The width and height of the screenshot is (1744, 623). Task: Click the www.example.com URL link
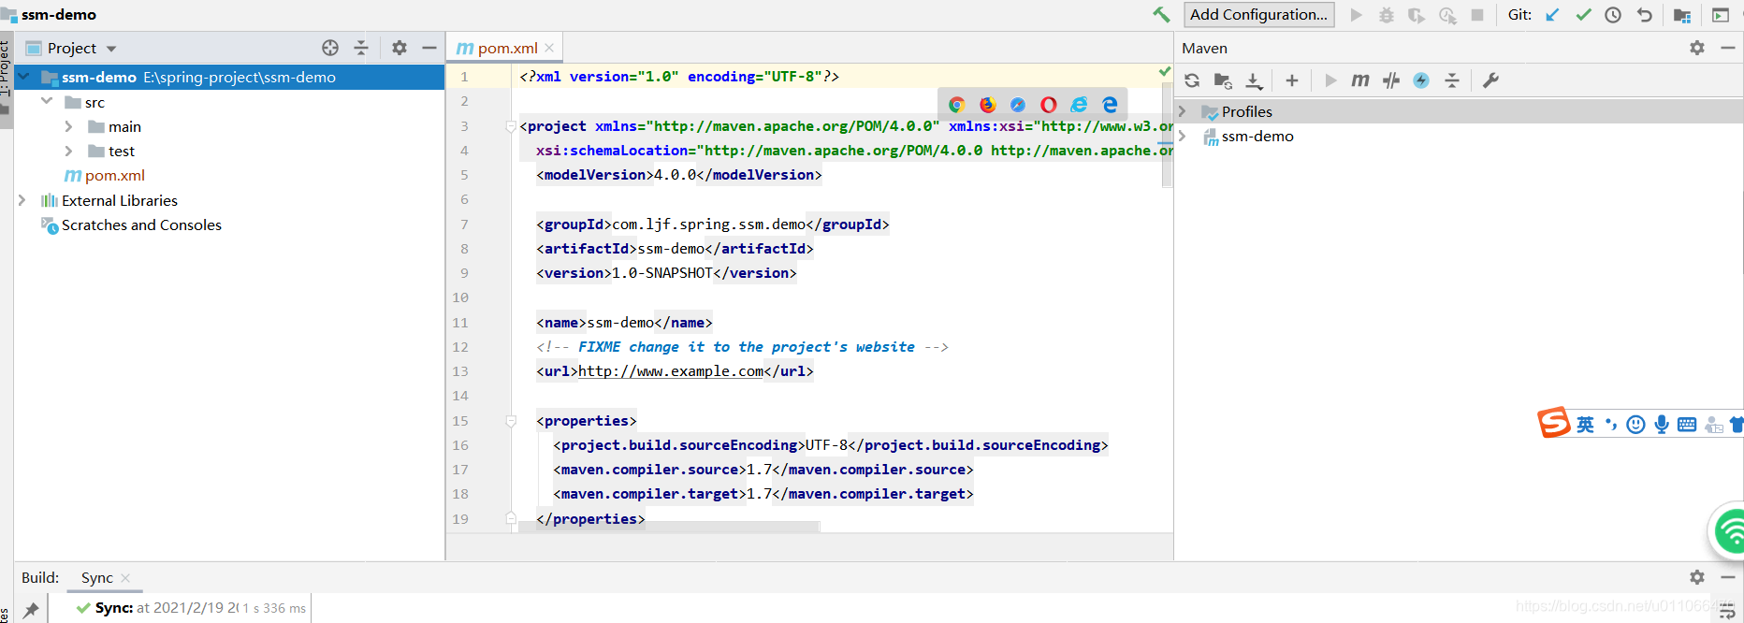point(671,371)
